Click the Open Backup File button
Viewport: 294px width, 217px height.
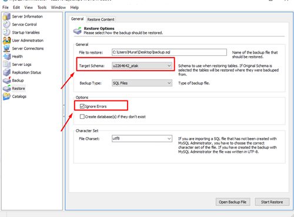pyautogui.click(x=233, y=202)
